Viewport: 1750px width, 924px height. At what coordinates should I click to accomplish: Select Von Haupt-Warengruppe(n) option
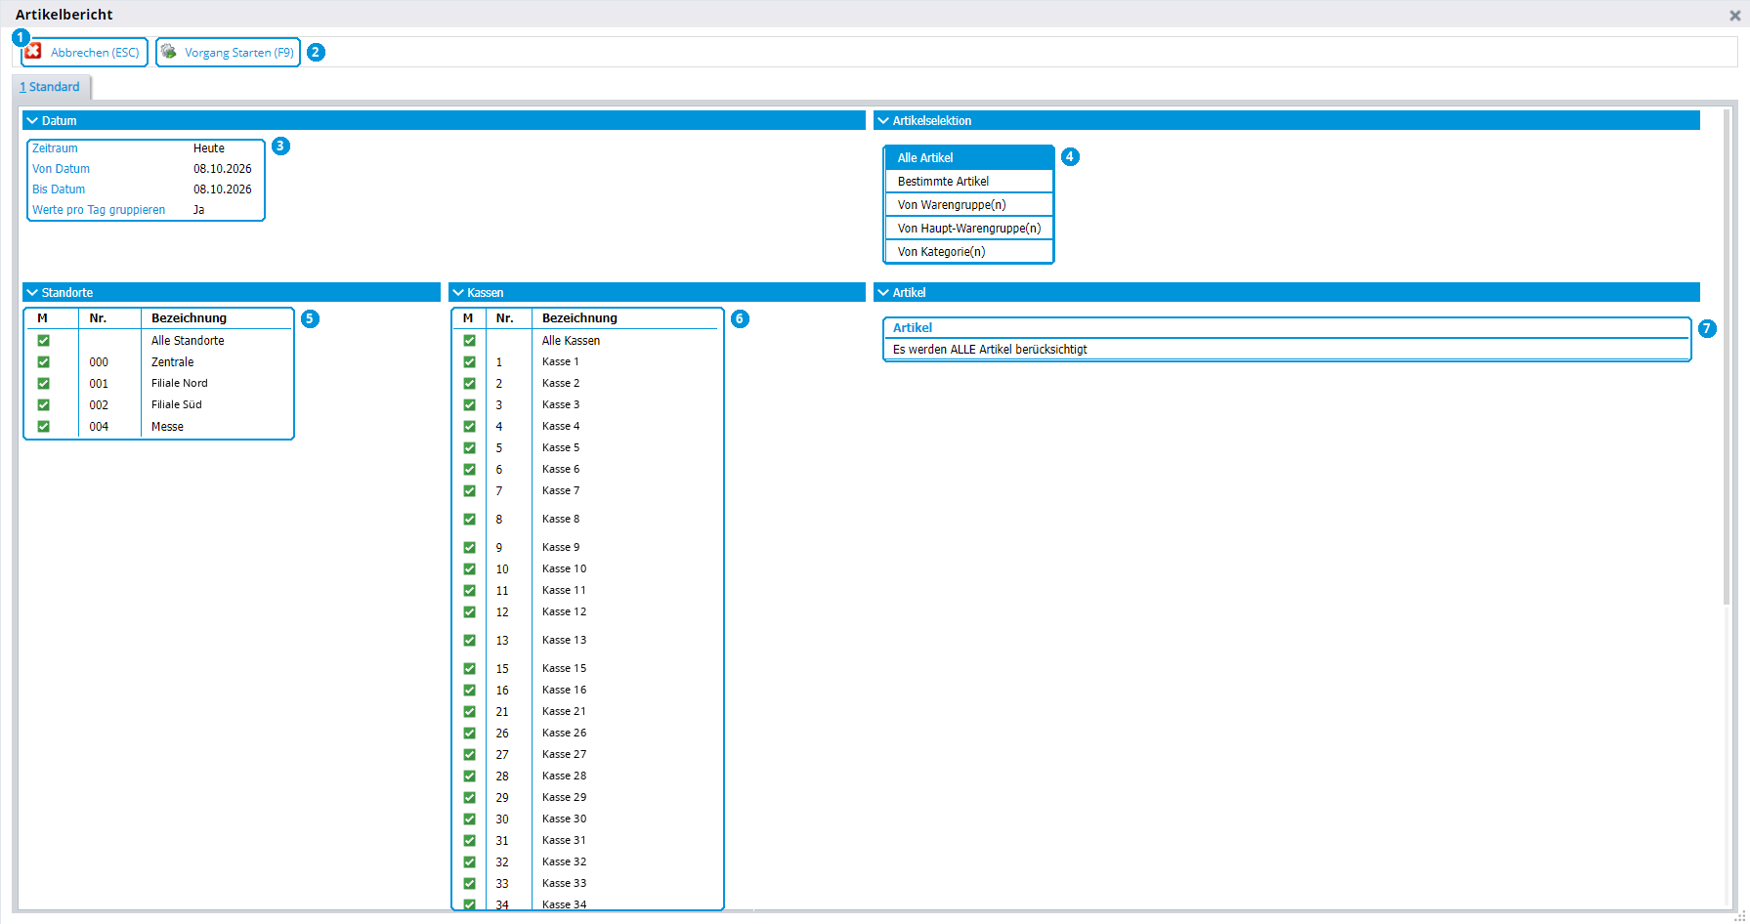point(968,228)
